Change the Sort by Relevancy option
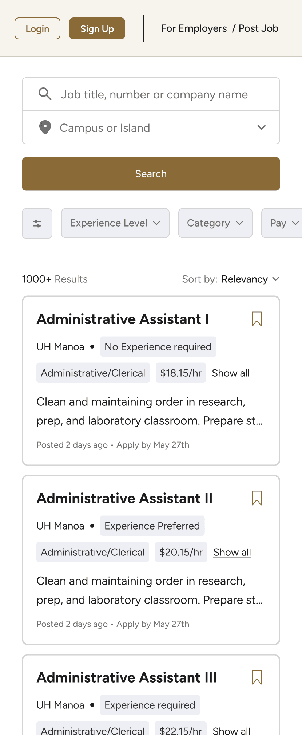The image size is (302, 735). pyautogui.click(x=250, y=279)
